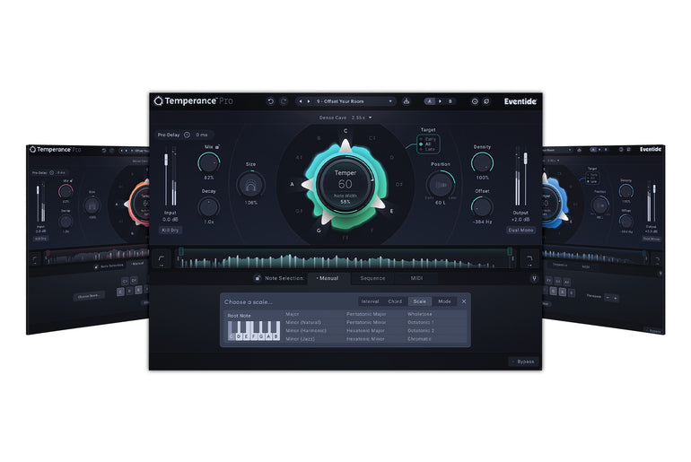Switch to the MIDI note selection tab
This screenshot has height=462, width=691.
[x=417, y=279]
